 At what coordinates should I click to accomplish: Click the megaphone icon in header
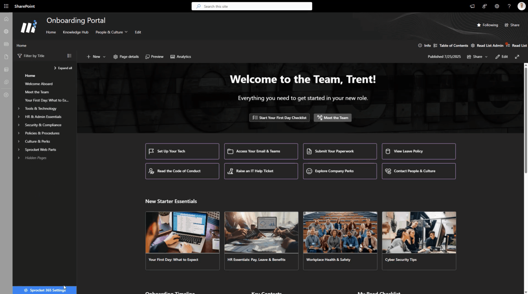(x=472, y=6)
